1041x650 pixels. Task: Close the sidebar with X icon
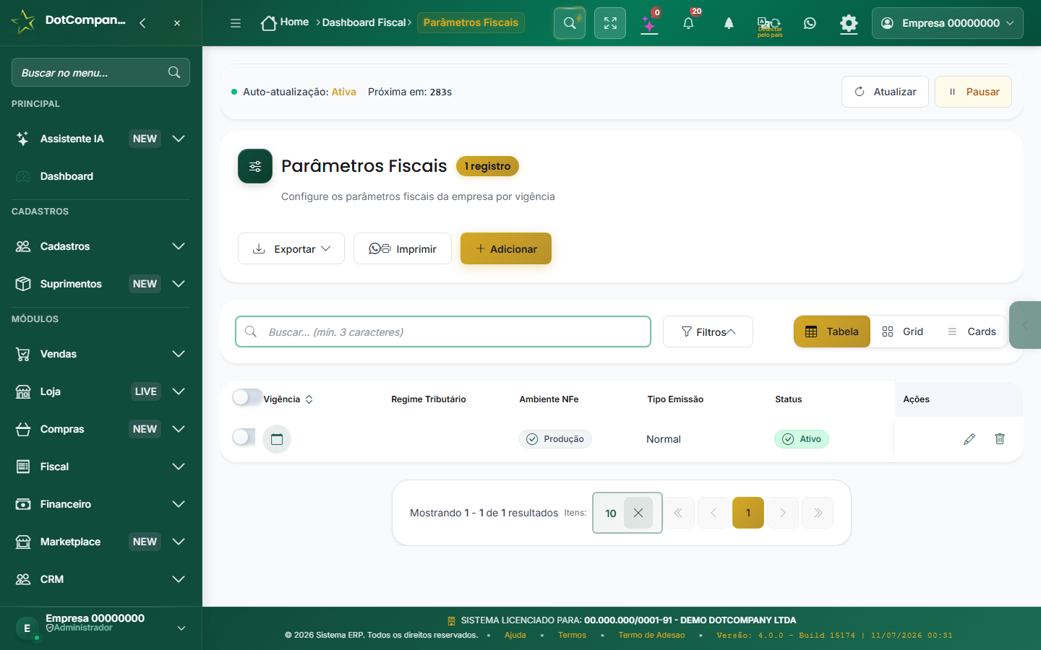tap(177, 23)
